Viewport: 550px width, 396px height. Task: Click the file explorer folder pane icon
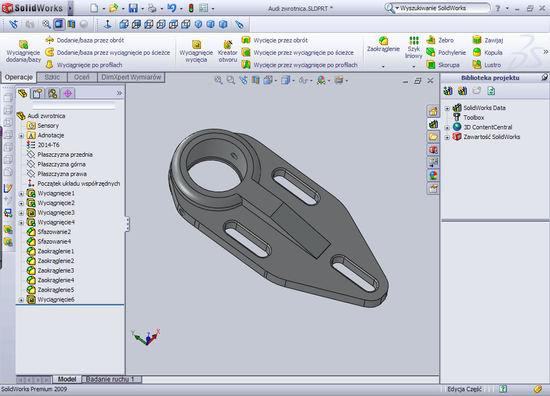tap(433, 137)
